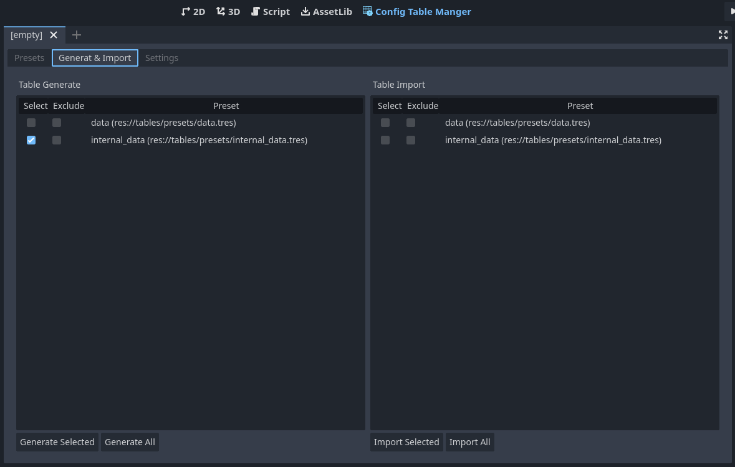Click Preset column header in Table Import
This screenshot has height=467, width=735.
580,106
